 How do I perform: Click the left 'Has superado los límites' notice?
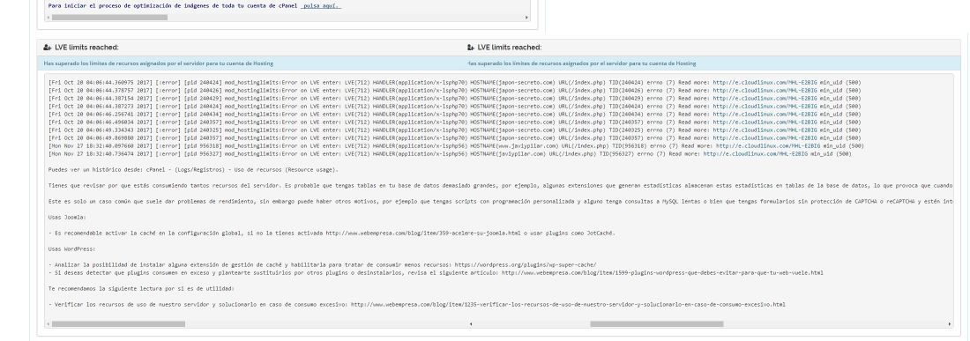point(159,63)
